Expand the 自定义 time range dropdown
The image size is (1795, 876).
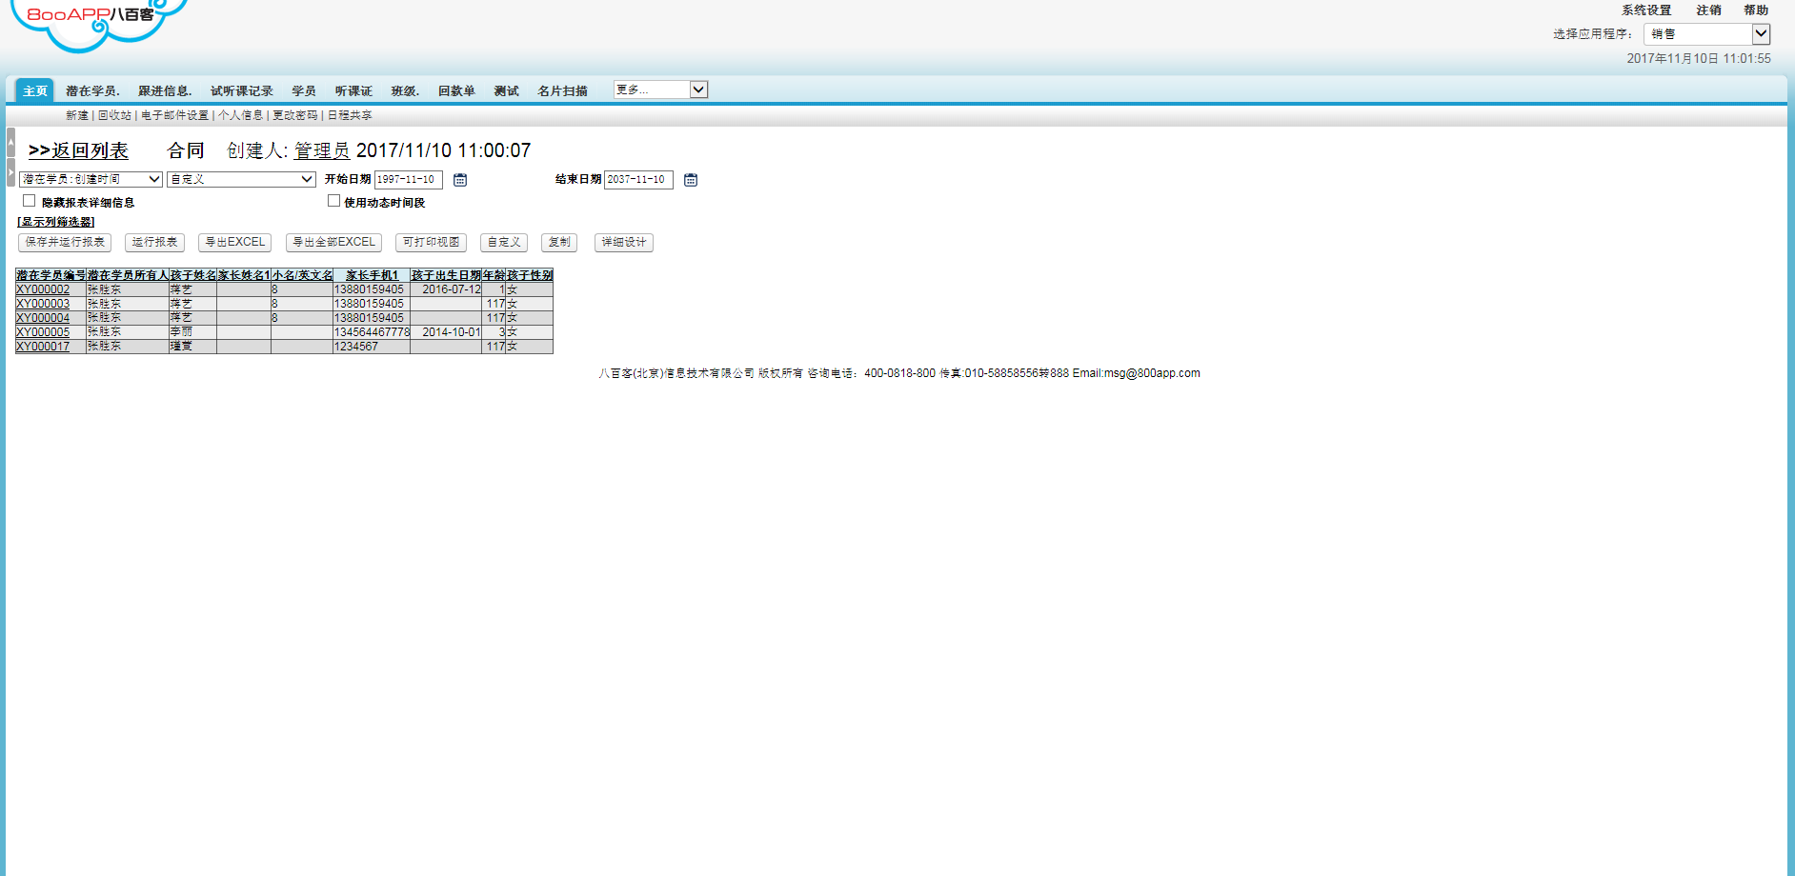(241, 179)
